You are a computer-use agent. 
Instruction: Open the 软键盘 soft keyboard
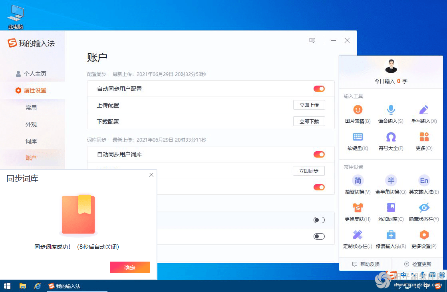click(x=358, y=142)
